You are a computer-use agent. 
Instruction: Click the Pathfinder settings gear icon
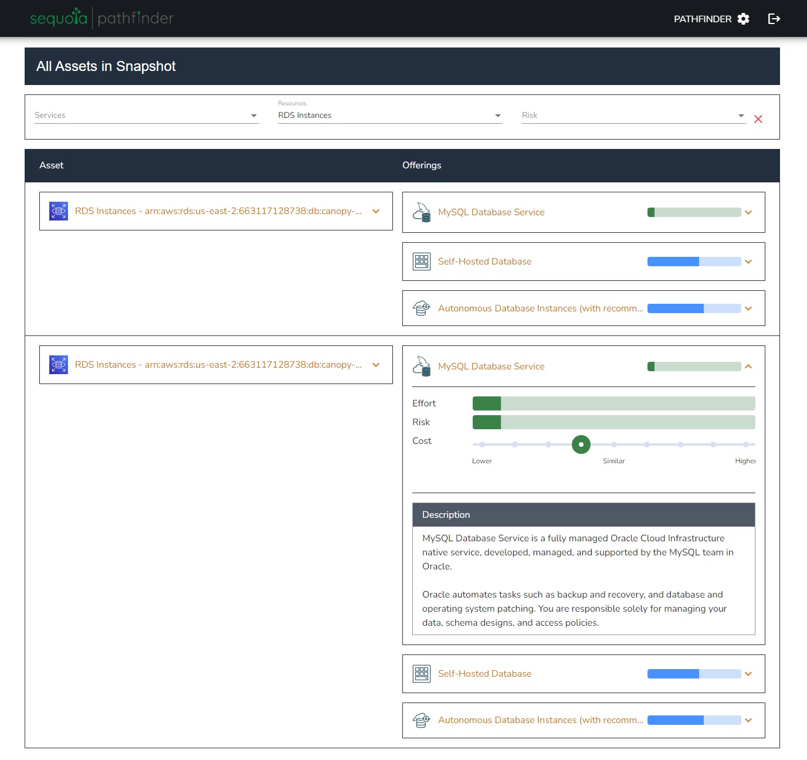(743, 19)
